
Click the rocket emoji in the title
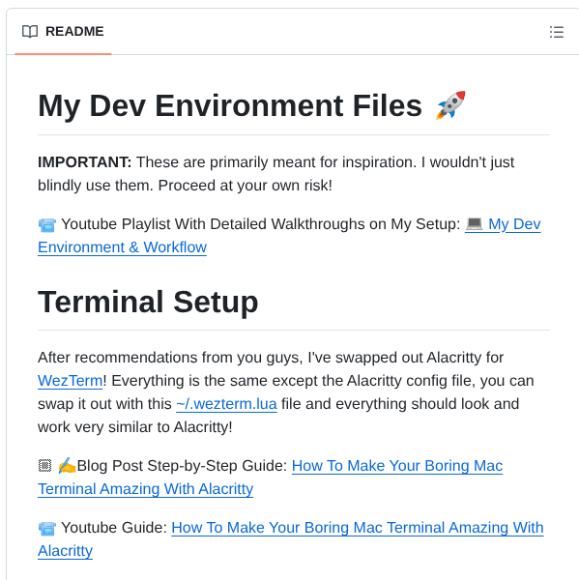coord(450,105)
